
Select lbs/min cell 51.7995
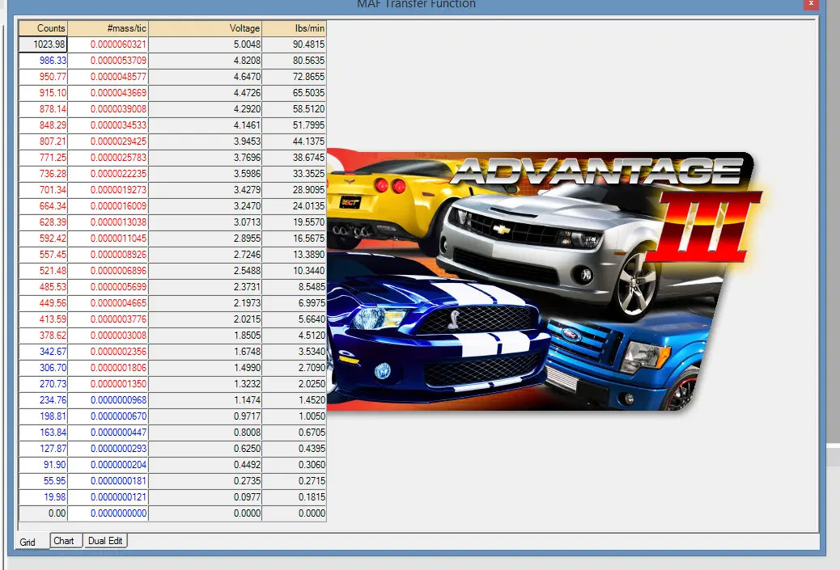pyautogui.click(x=294, y=125)
